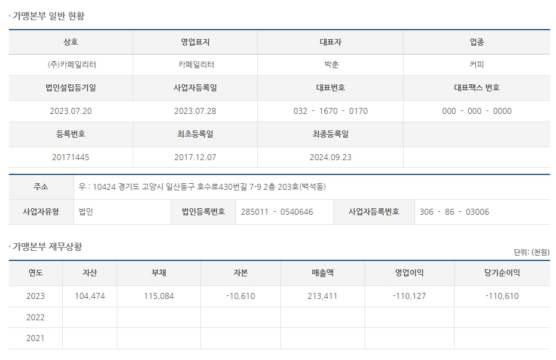Select the registration number 20171445

[71, 157]
